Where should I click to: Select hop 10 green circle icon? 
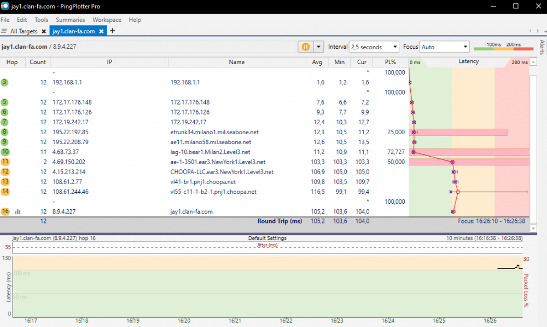tap(5, 152)
